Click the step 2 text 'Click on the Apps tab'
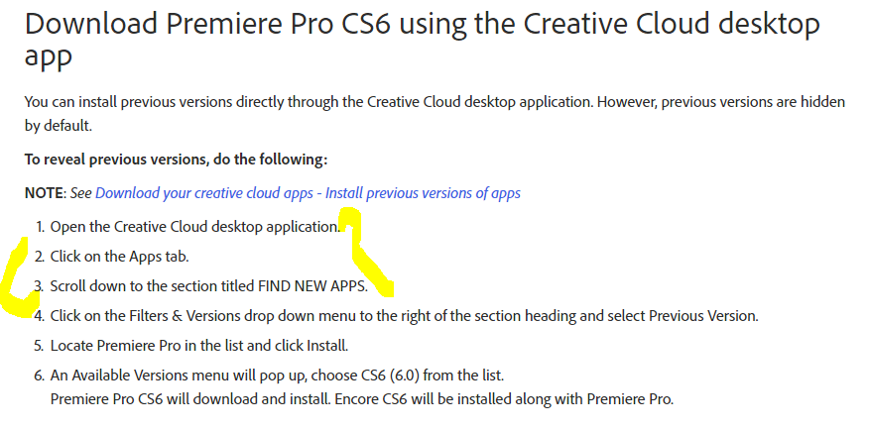The height and width of the screenshot is (430, 869). point(120,257)
